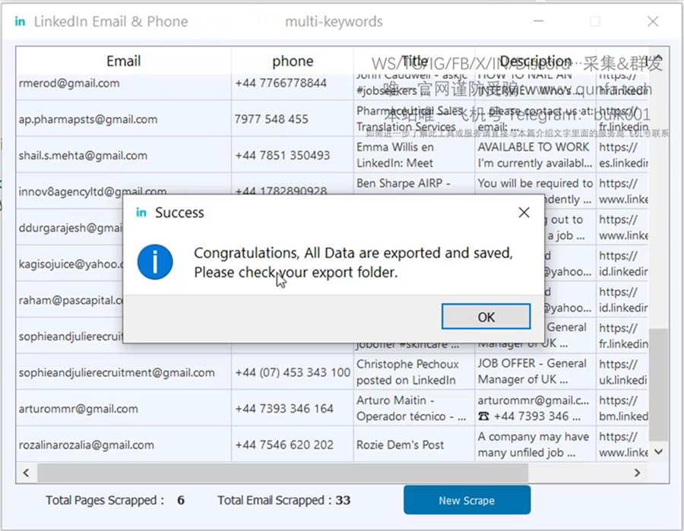This screenshot has height=531, width=684.
Task: Click the vertical scrollbar thumb
Action: (659, 385)
